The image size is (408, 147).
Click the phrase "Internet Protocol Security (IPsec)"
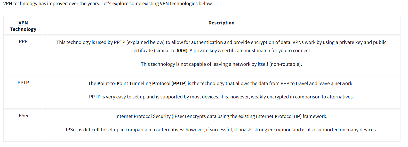click(150, 116)
